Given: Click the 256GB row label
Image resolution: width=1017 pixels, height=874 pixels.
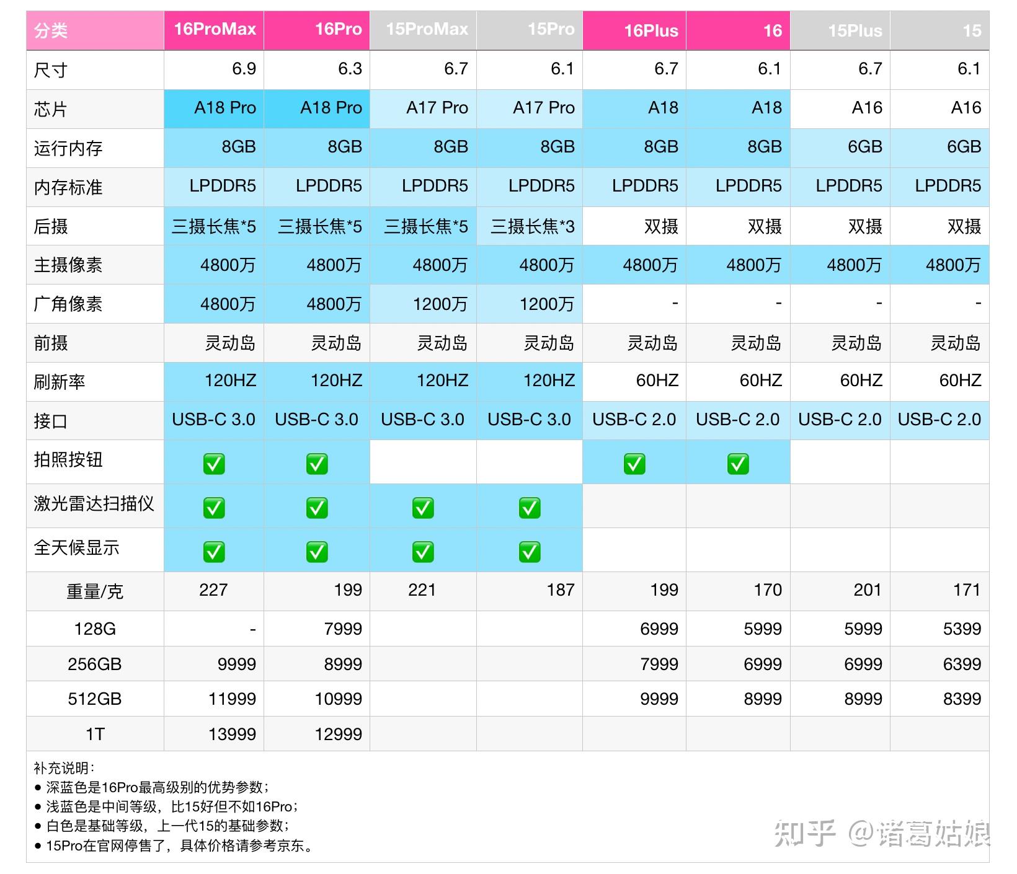Looking at the screenshot, I should [95, 664].
